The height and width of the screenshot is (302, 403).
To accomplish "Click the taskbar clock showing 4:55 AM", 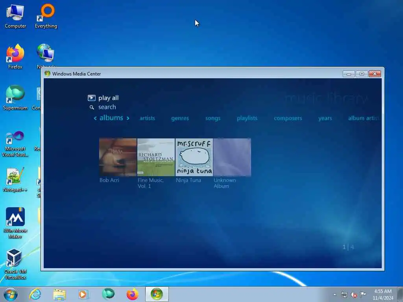I will 383,295.
